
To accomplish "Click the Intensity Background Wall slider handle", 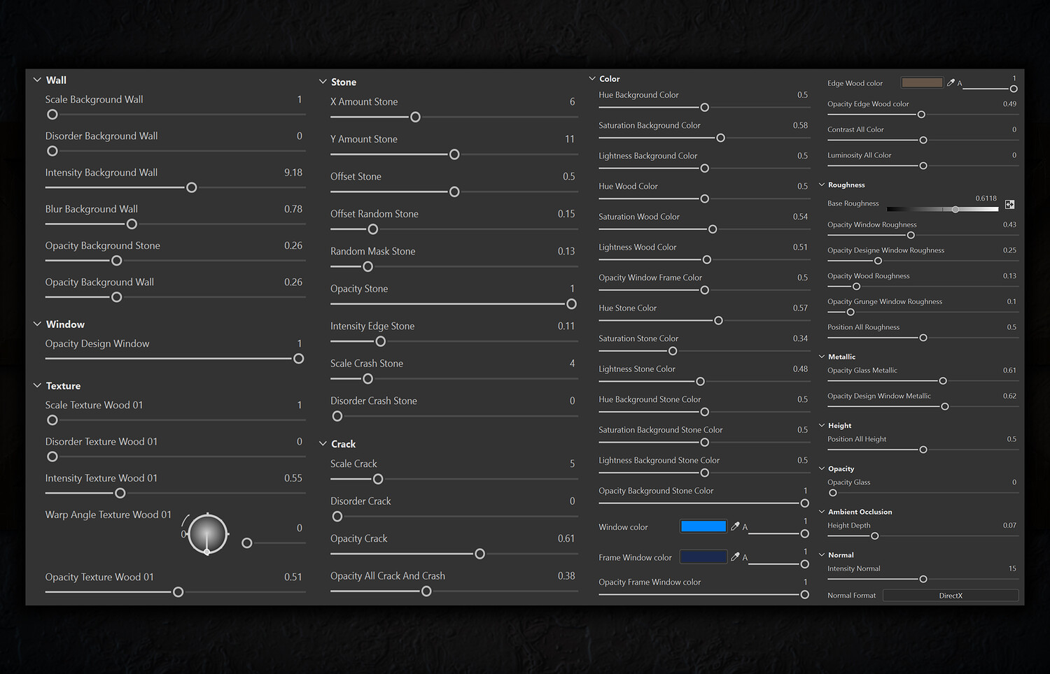I will tap(192, 187).
